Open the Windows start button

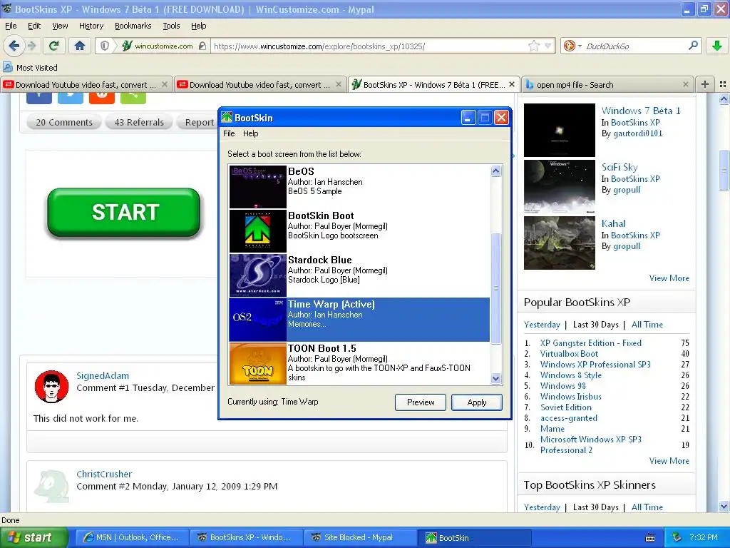34,537
